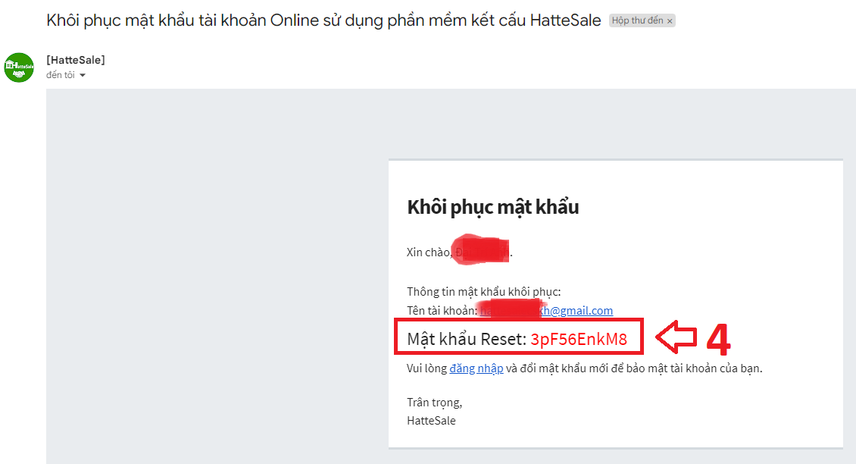Click the "HatteSale" signature text

tap(431, 421)
